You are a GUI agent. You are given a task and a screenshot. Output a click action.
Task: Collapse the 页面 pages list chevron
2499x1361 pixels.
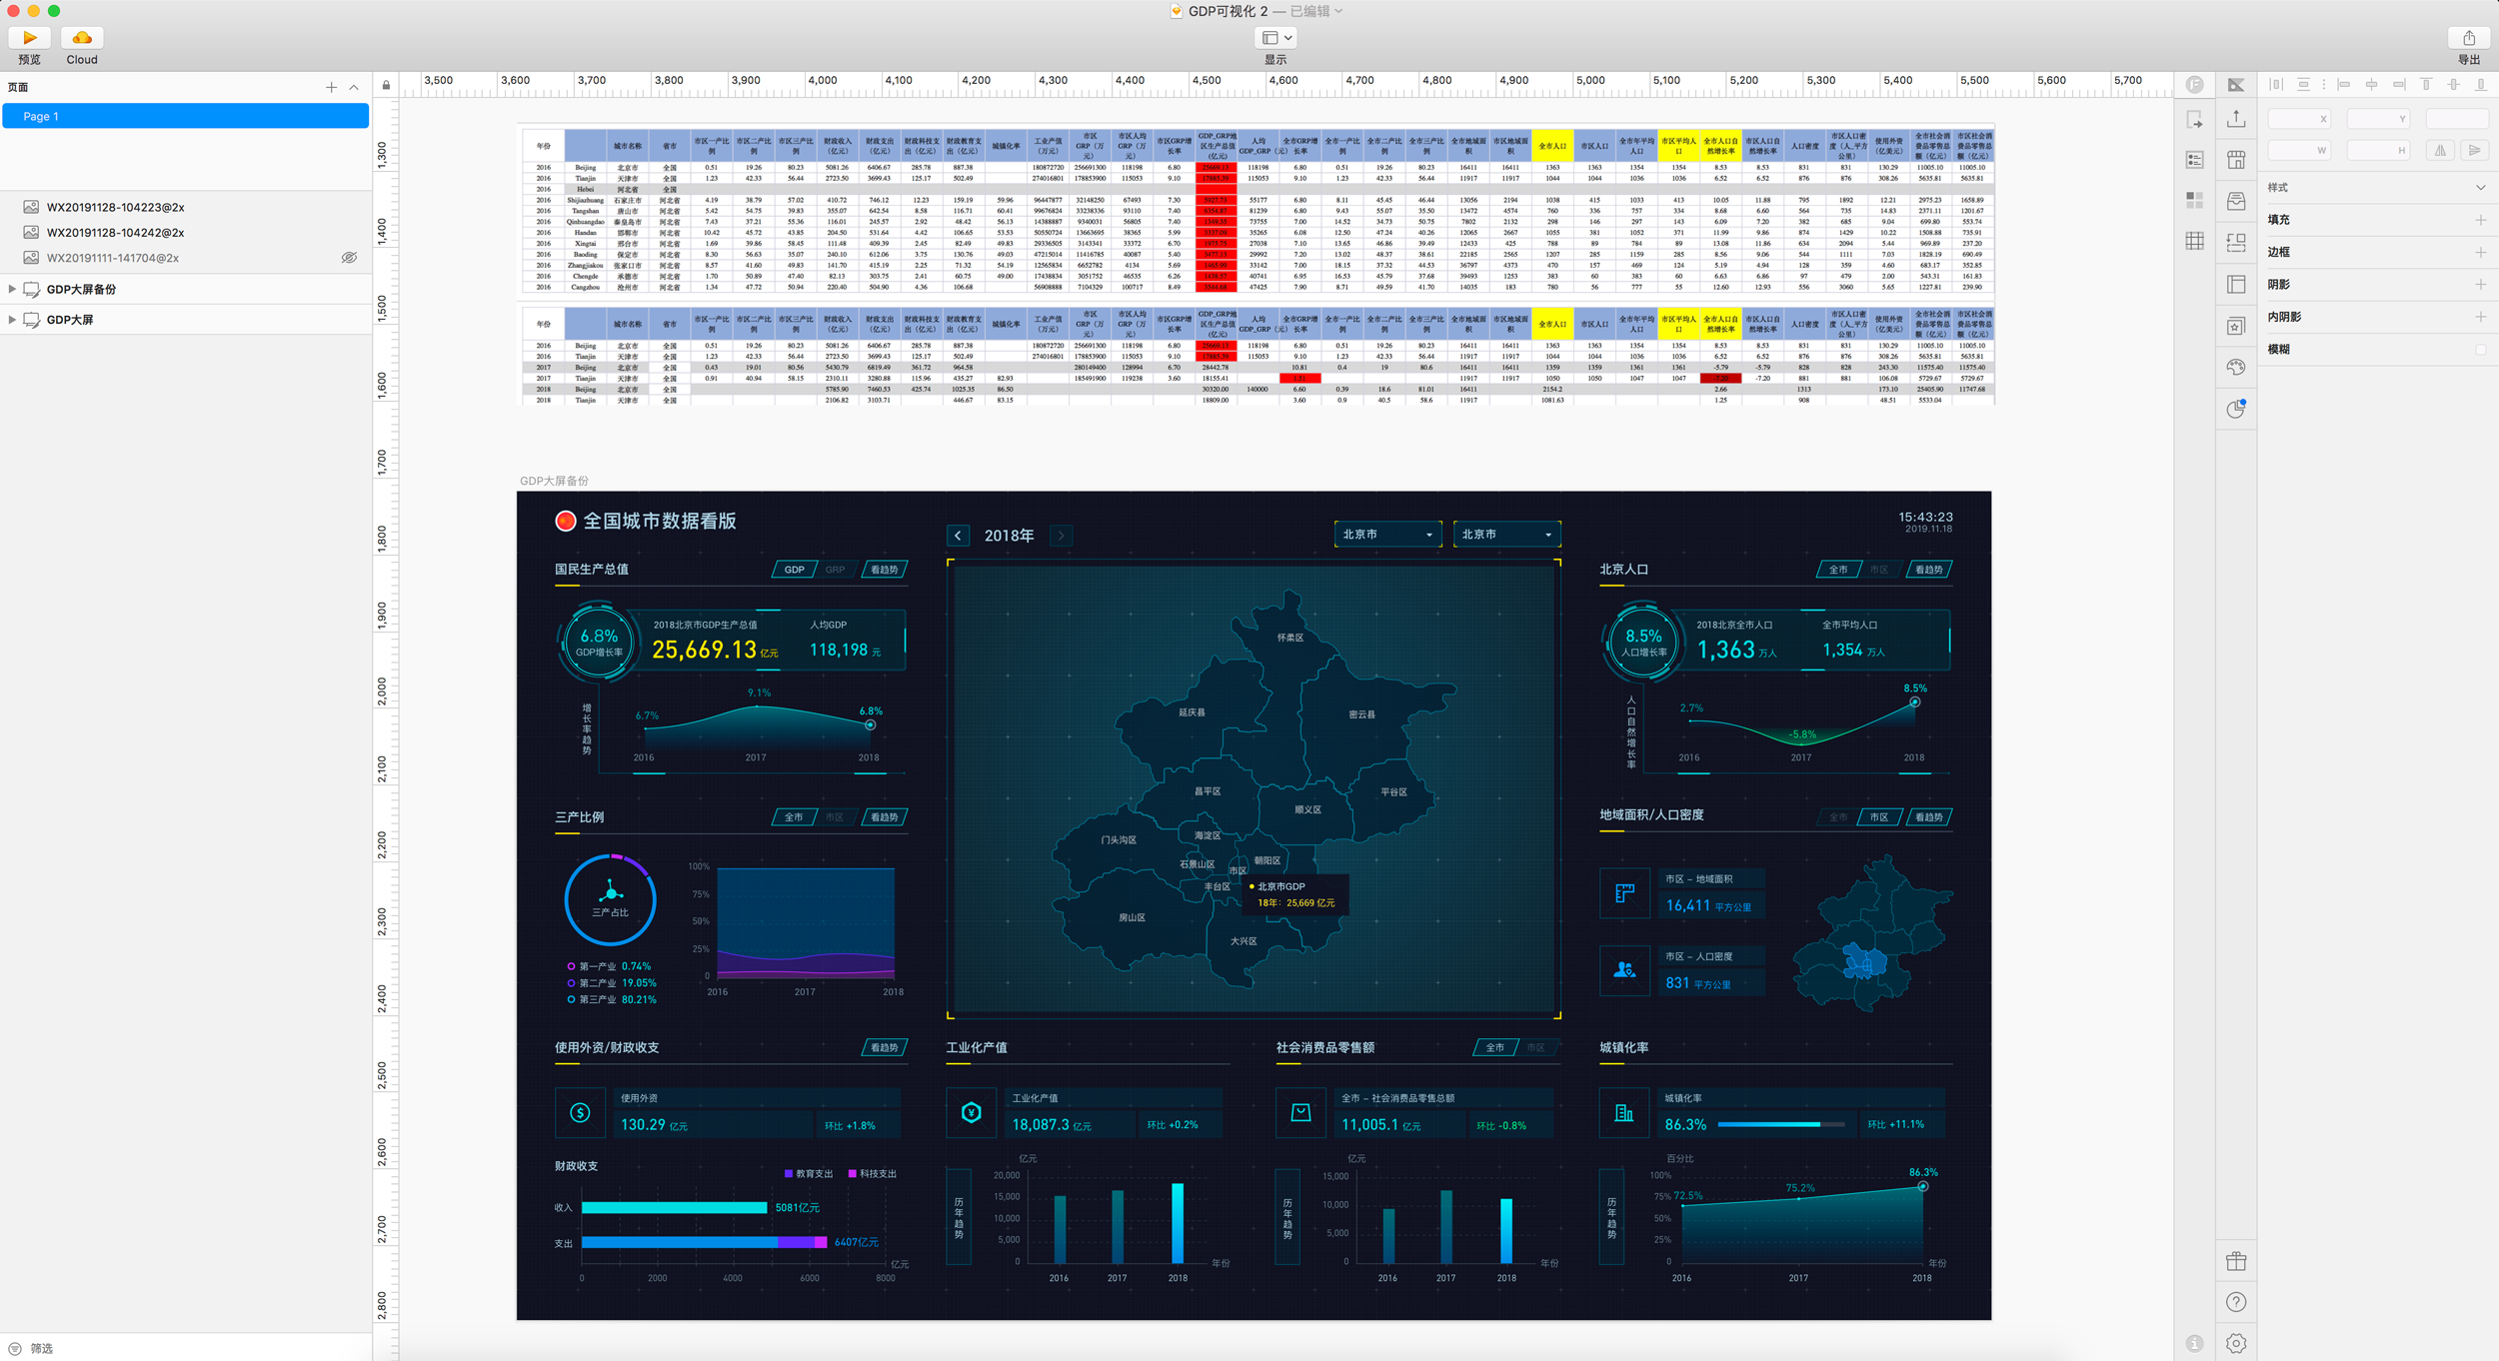(x=354, y=88)
